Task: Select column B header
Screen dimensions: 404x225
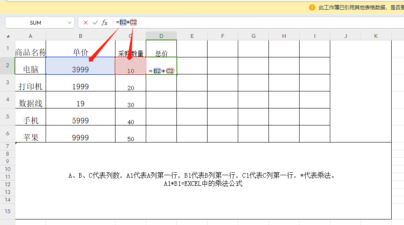Action: coord(81,36)
